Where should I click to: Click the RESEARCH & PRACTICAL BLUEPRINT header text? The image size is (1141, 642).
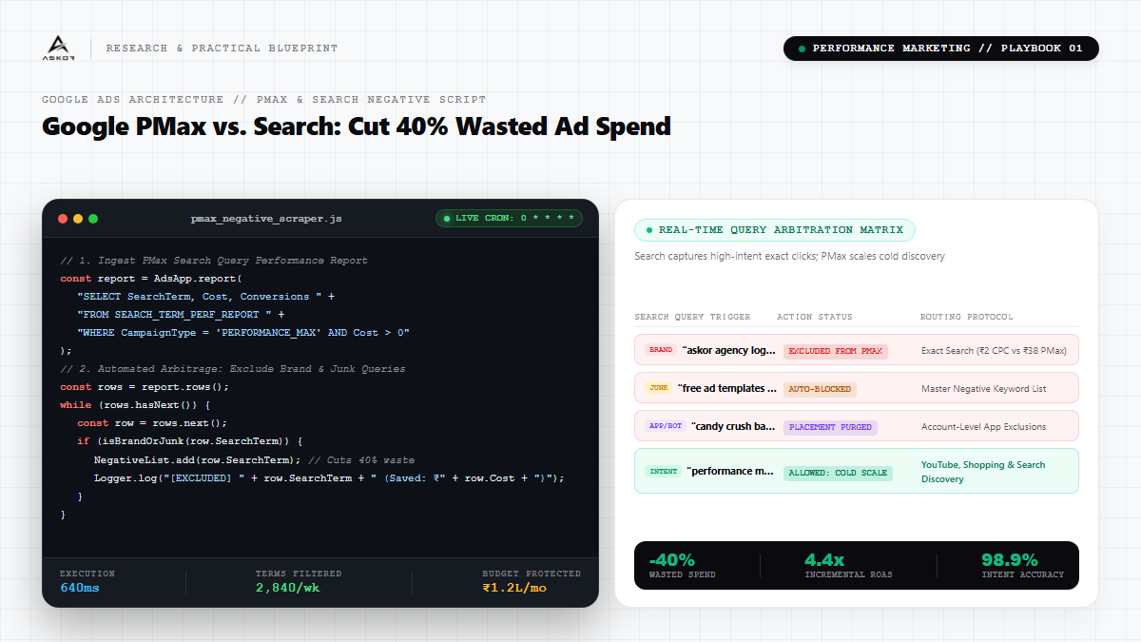pyautogui.click(x=222, y=49)
